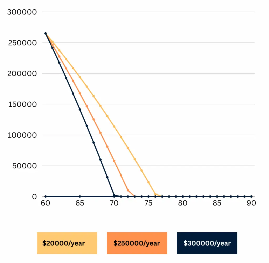Select the x-axis label for age 85

pos(217,203)
